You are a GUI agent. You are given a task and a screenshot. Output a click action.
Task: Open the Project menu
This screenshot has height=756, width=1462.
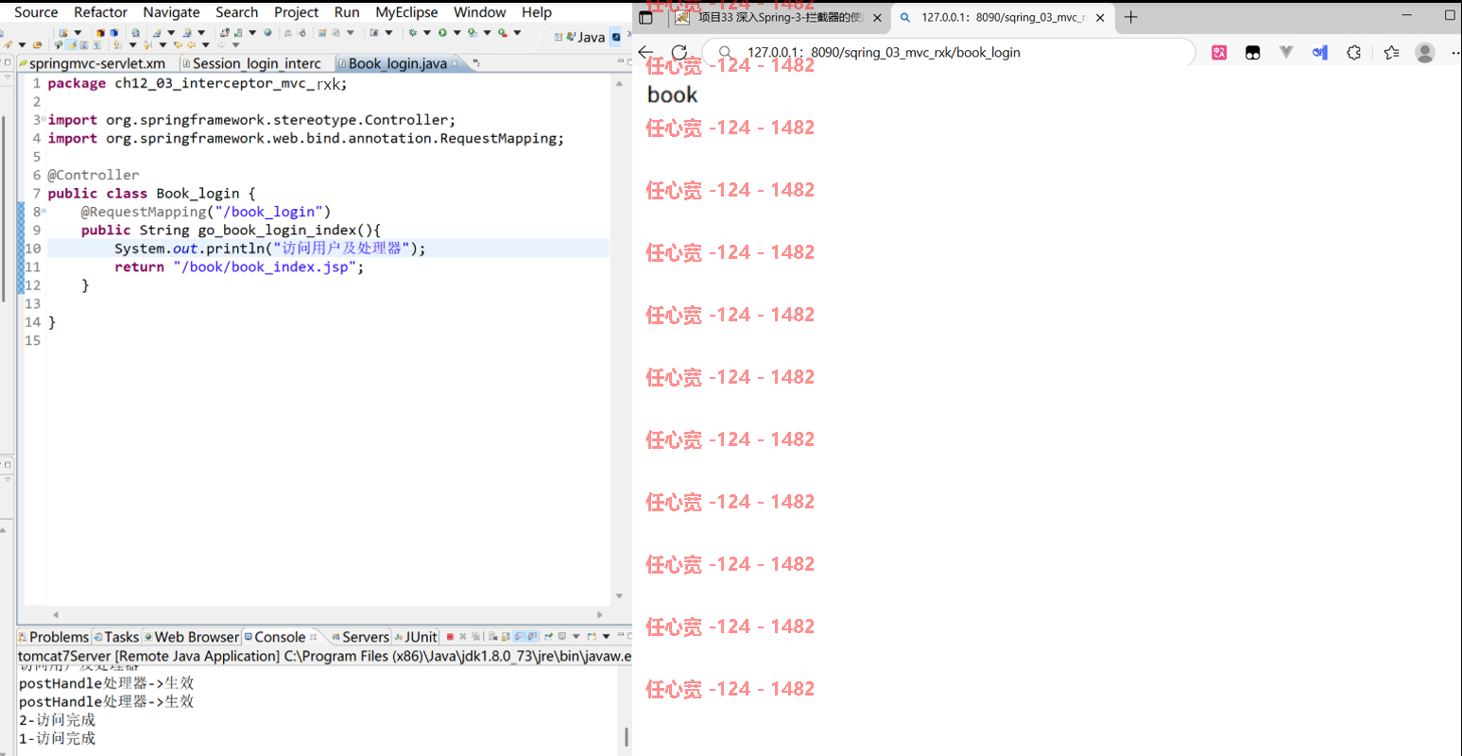[296, 12]
